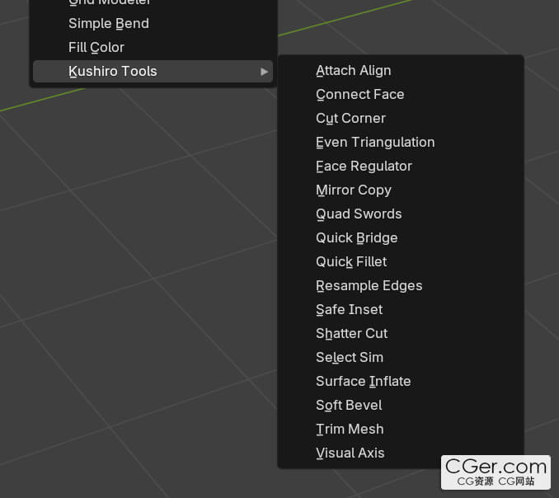Run the Shatter Cut tool
Viewport: 559px width, 498px height.
coord(401,333)
